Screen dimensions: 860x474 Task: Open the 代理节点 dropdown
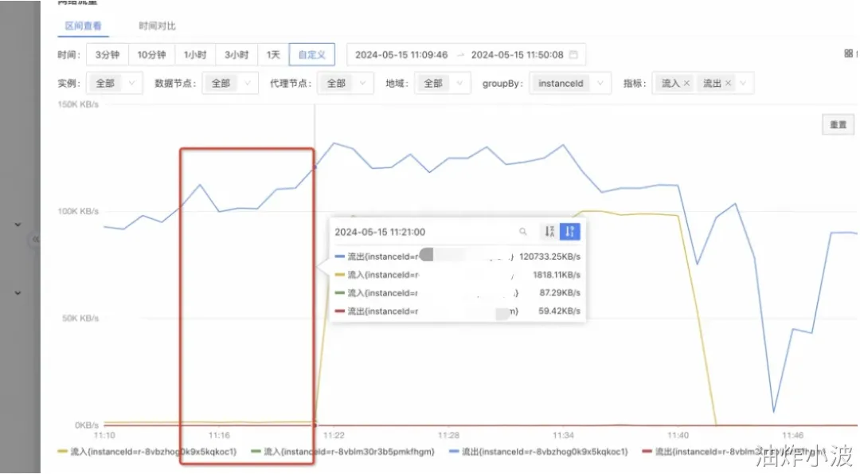click(x=346, y=84)
